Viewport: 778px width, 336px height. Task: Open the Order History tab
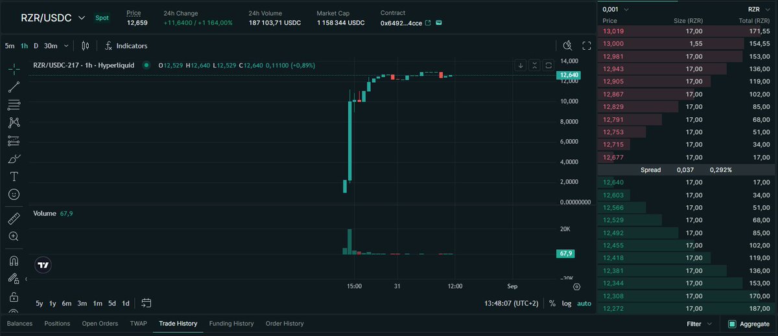coord(285,323)
